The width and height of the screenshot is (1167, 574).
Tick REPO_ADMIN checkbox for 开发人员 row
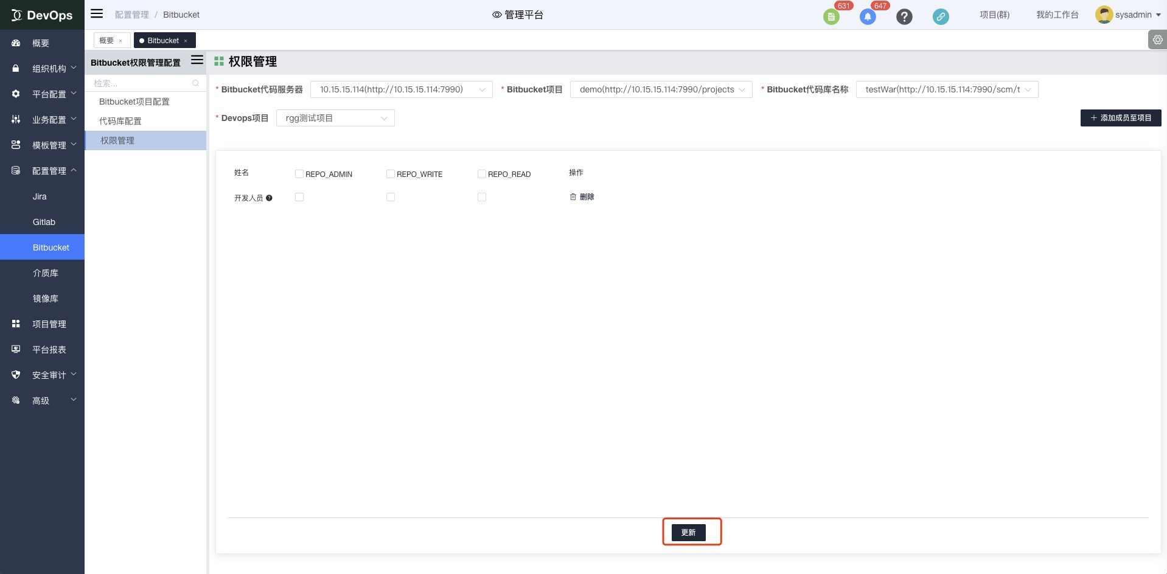click(x=299, y=197)
